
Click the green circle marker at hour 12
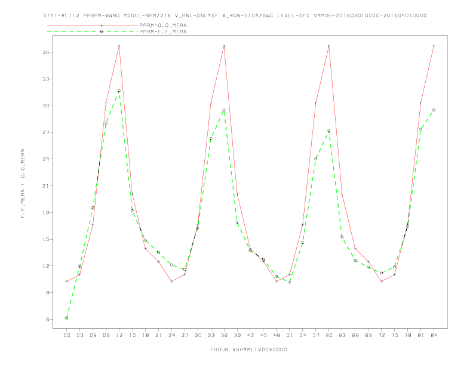(x=119, y=91)
